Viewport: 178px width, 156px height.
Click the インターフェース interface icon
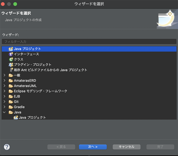(x=11, y=54)
